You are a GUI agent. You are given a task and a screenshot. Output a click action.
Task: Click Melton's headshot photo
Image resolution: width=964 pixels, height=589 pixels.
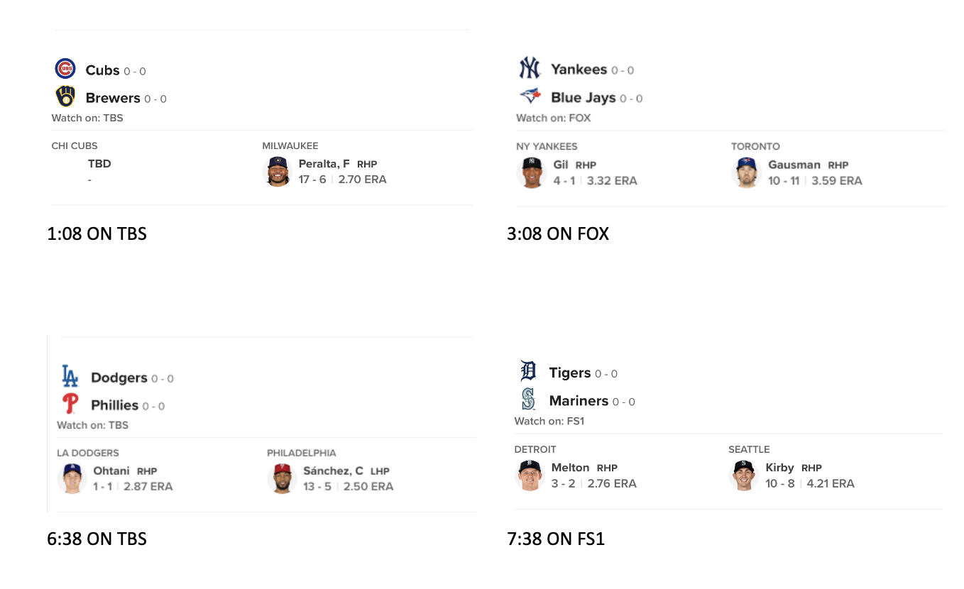(x=530, y=475)
